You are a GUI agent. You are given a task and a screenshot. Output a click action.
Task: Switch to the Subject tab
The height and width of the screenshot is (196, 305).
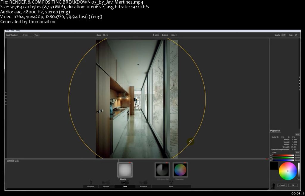[x=91, y=186]
